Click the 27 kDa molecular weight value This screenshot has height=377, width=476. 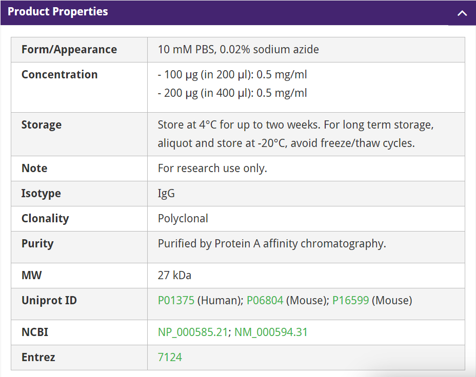coord(174,275)
